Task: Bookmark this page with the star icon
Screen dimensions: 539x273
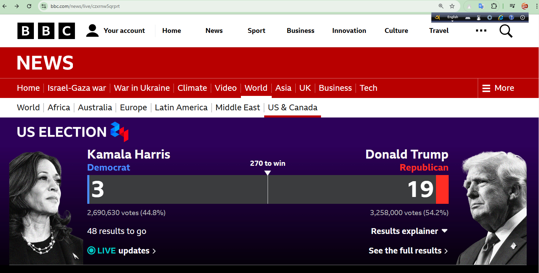Action: [x=452, y=6]
